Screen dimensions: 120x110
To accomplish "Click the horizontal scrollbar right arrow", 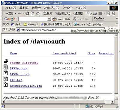I will (x=113, y=102).
